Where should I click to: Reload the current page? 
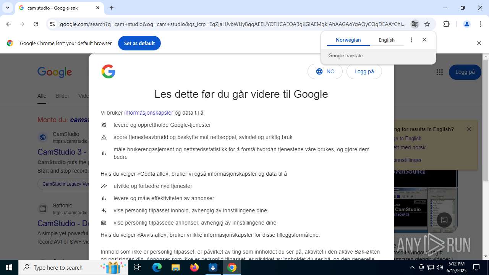[36, 24]
